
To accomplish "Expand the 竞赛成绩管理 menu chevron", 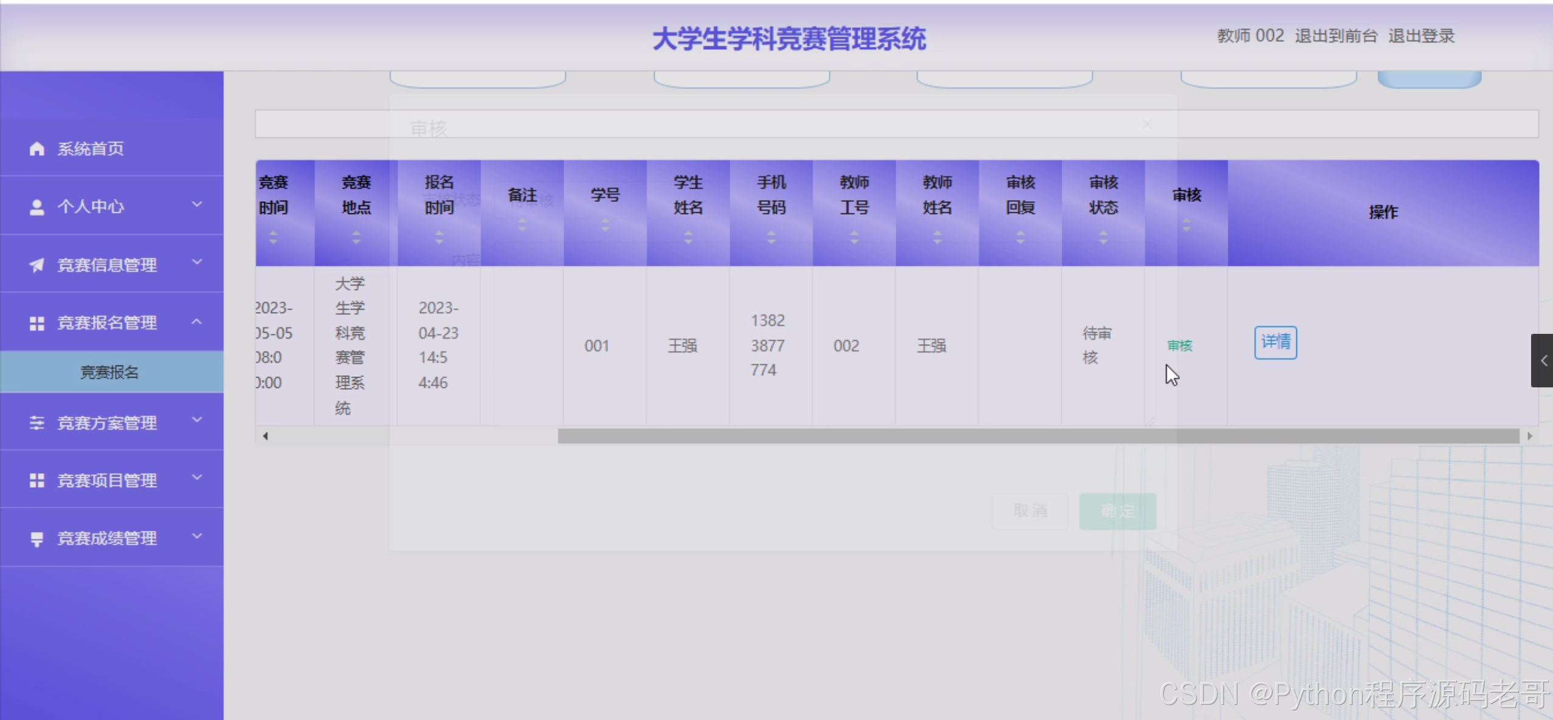I will (197, 536).
